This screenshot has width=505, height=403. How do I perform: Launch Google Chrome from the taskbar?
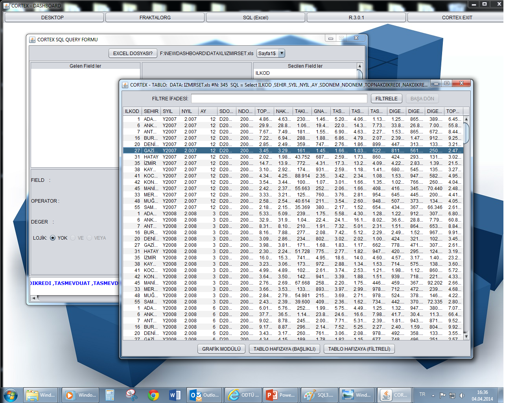pyautogui.click(x=153, y=395)
